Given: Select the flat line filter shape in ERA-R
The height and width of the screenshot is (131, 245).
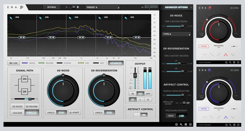Looking at the screenshot, I should coord(204,117).
